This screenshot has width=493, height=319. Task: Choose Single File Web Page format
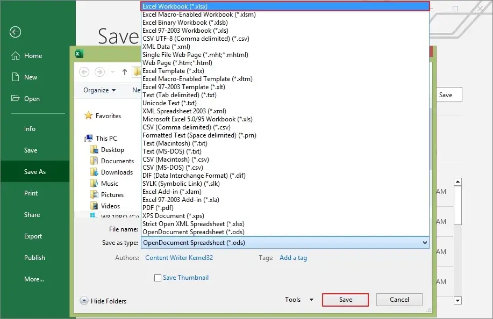point(285,55)
